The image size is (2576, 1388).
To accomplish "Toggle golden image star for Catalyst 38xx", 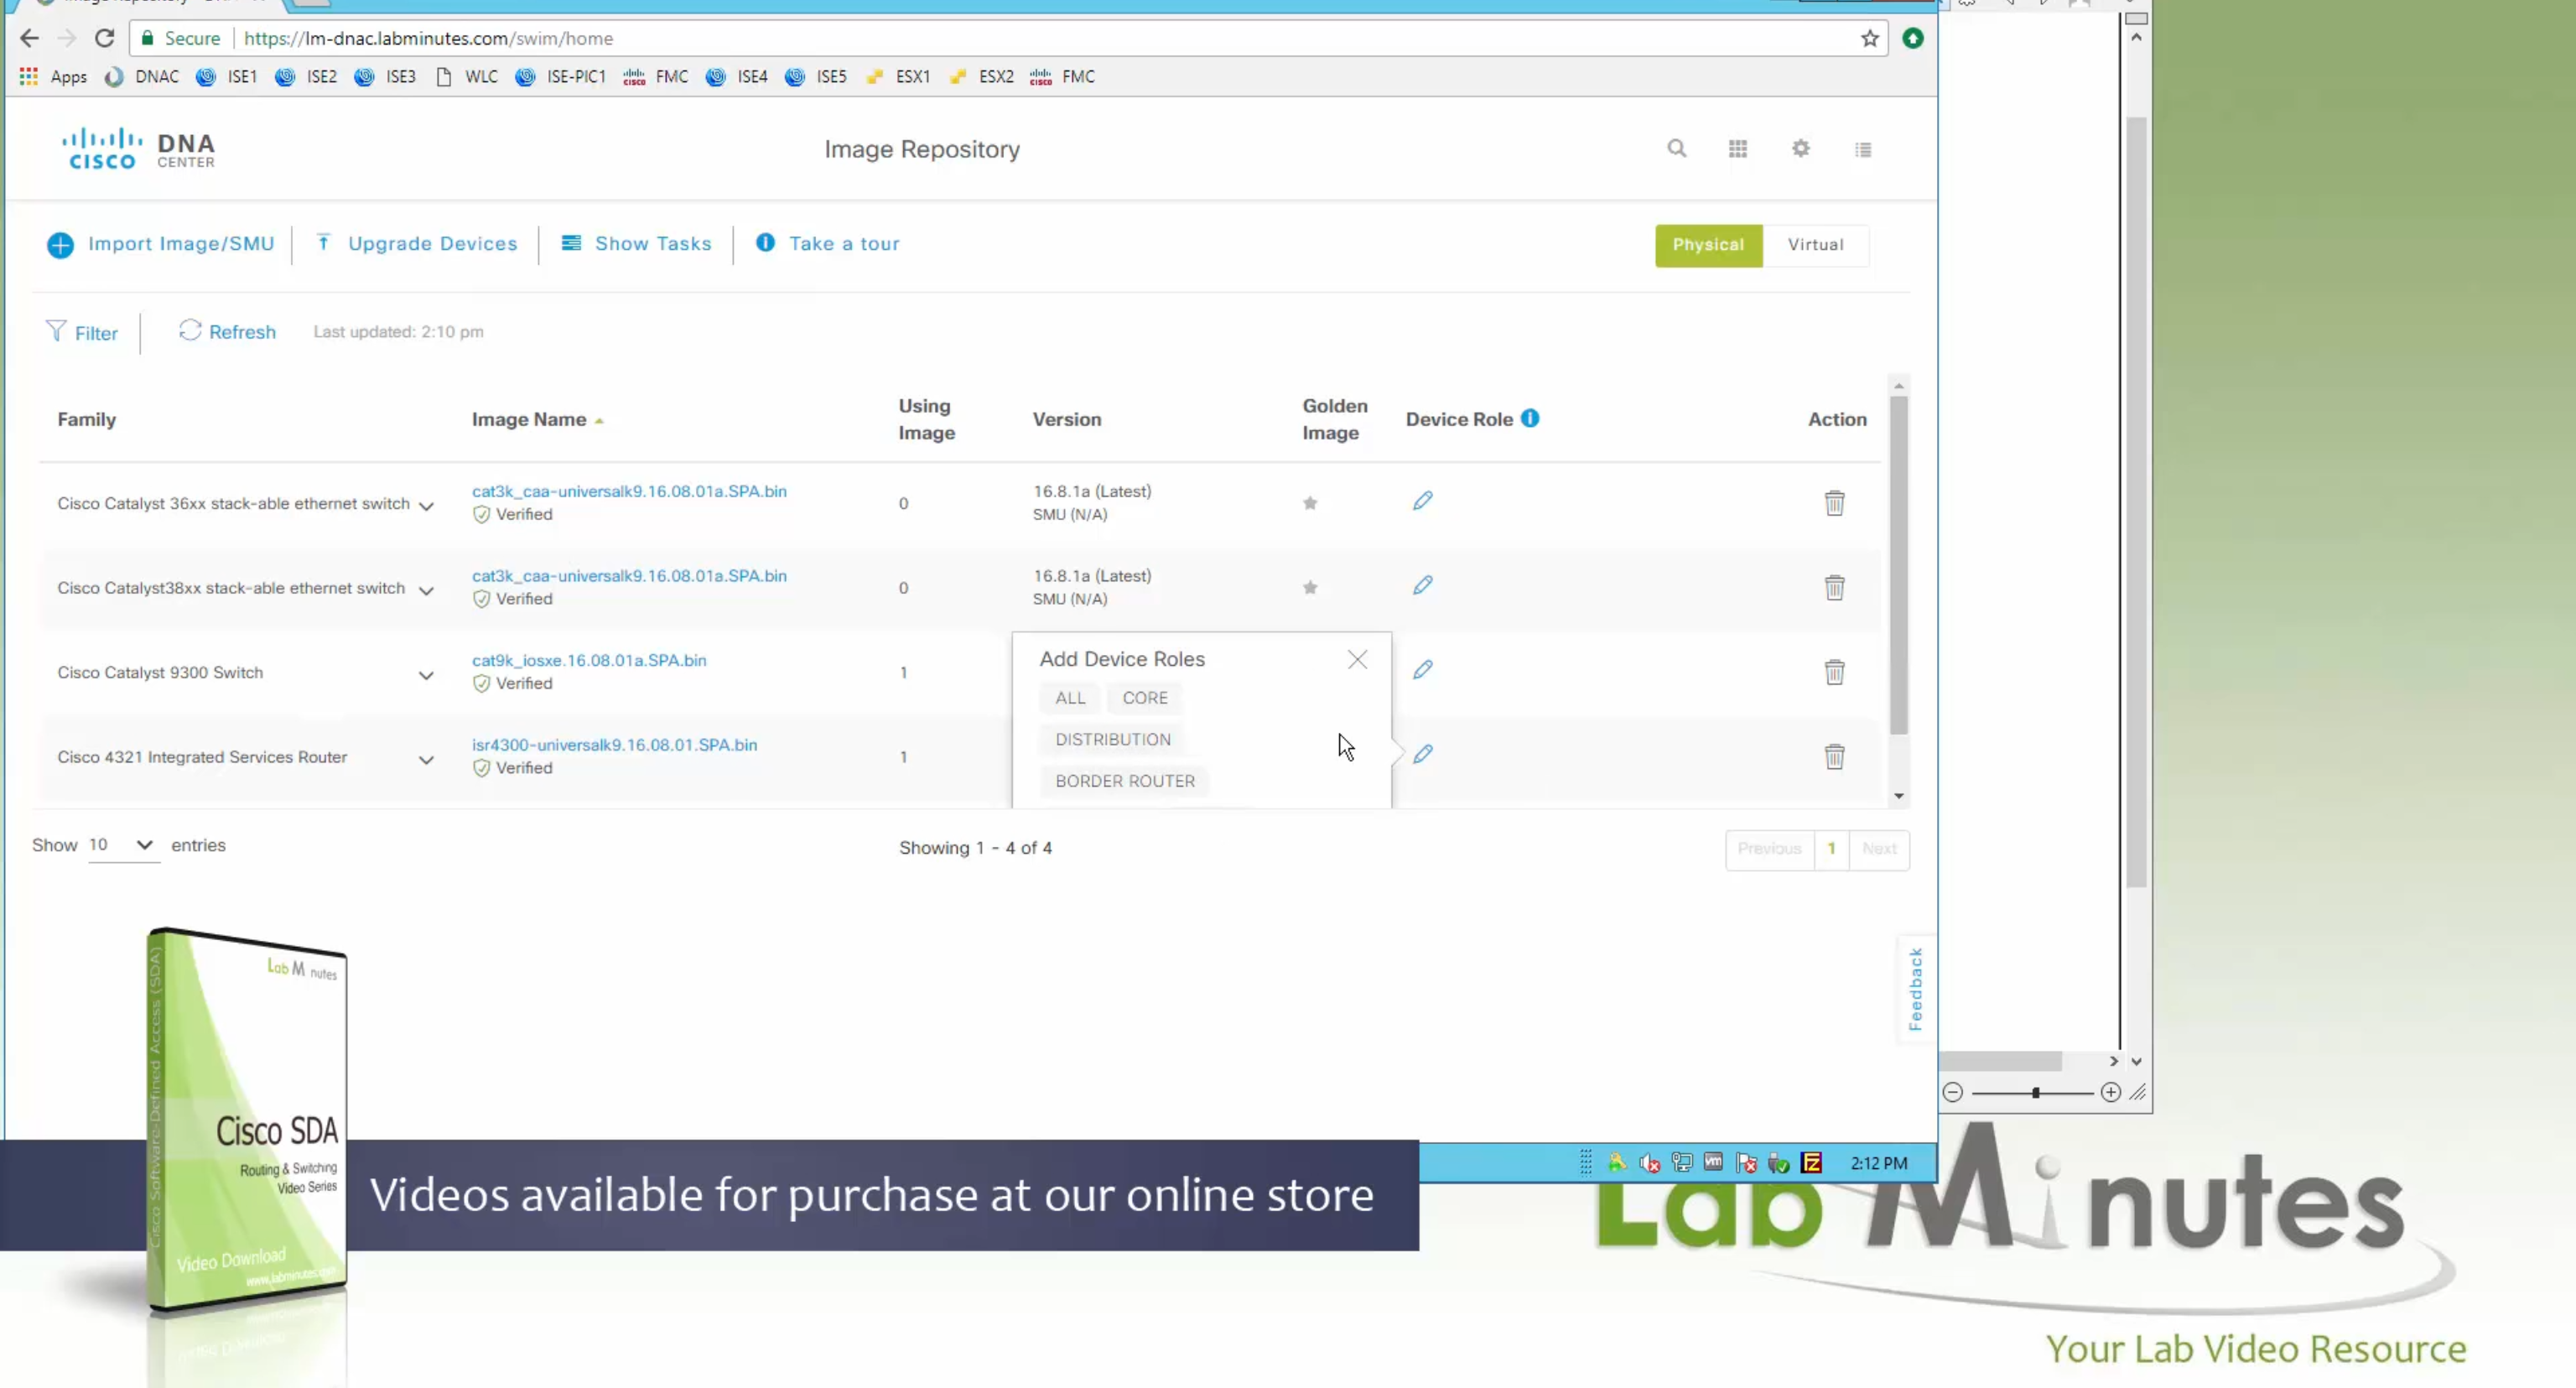I will click(1310, 588).
